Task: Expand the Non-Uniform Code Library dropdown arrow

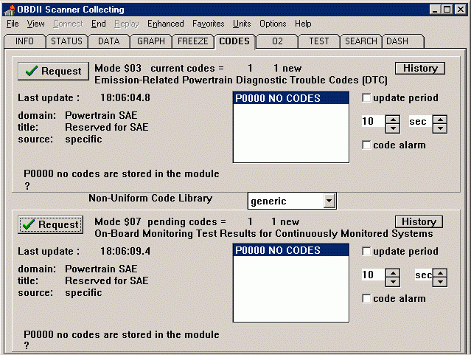Action: click(x=329, y=201)
